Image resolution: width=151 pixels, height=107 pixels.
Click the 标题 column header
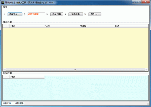pos(62,26)
